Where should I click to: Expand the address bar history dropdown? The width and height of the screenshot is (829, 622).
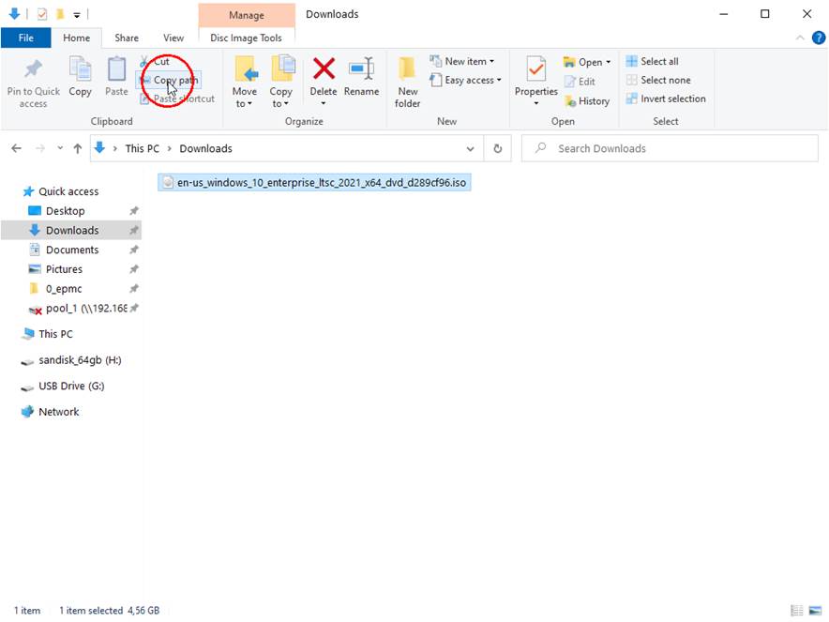coord(471,148)
